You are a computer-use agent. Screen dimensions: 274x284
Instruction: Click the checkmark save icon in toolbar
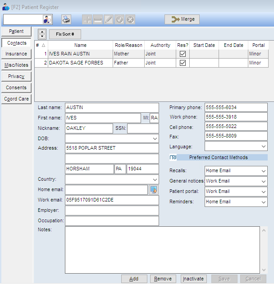pos(119,19)
